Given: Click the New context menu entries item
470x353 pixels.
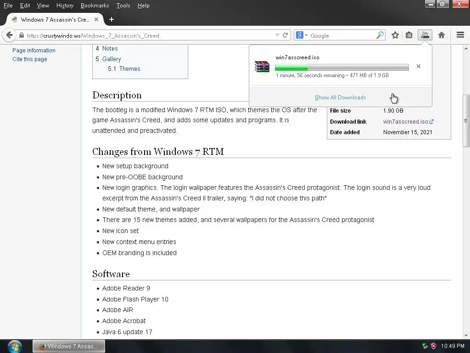Looking at the screenshot, I should [x=139, y=242].
